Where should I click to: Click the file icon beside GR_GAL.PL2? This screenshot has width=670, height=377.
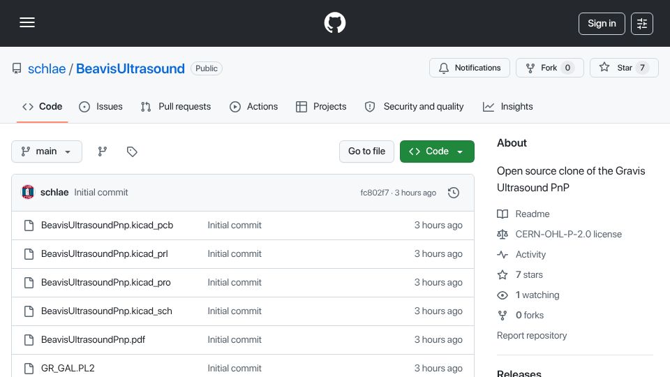point(29,369)
